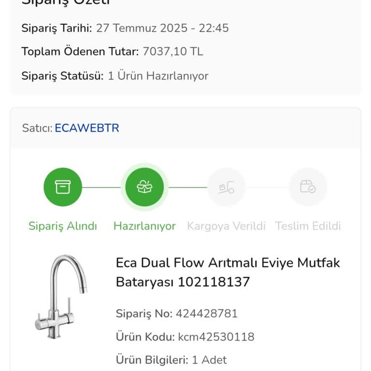
Task: Click the Hazırlanıyor step label
Action: [x=144, y=226]
